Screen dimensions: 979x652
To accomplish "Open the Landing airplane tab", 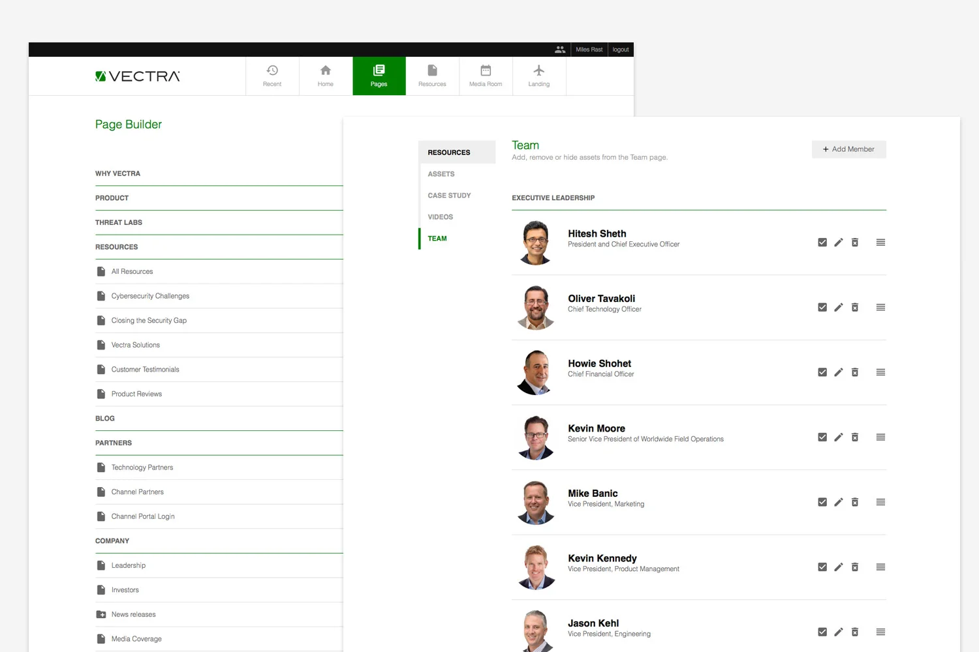I will coord(539,76).
